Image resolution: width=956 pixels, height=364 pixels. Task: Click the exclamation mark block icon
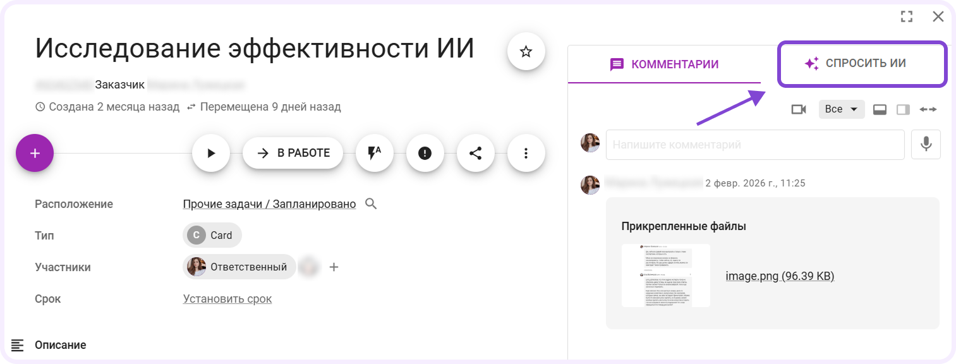[425, 153]
